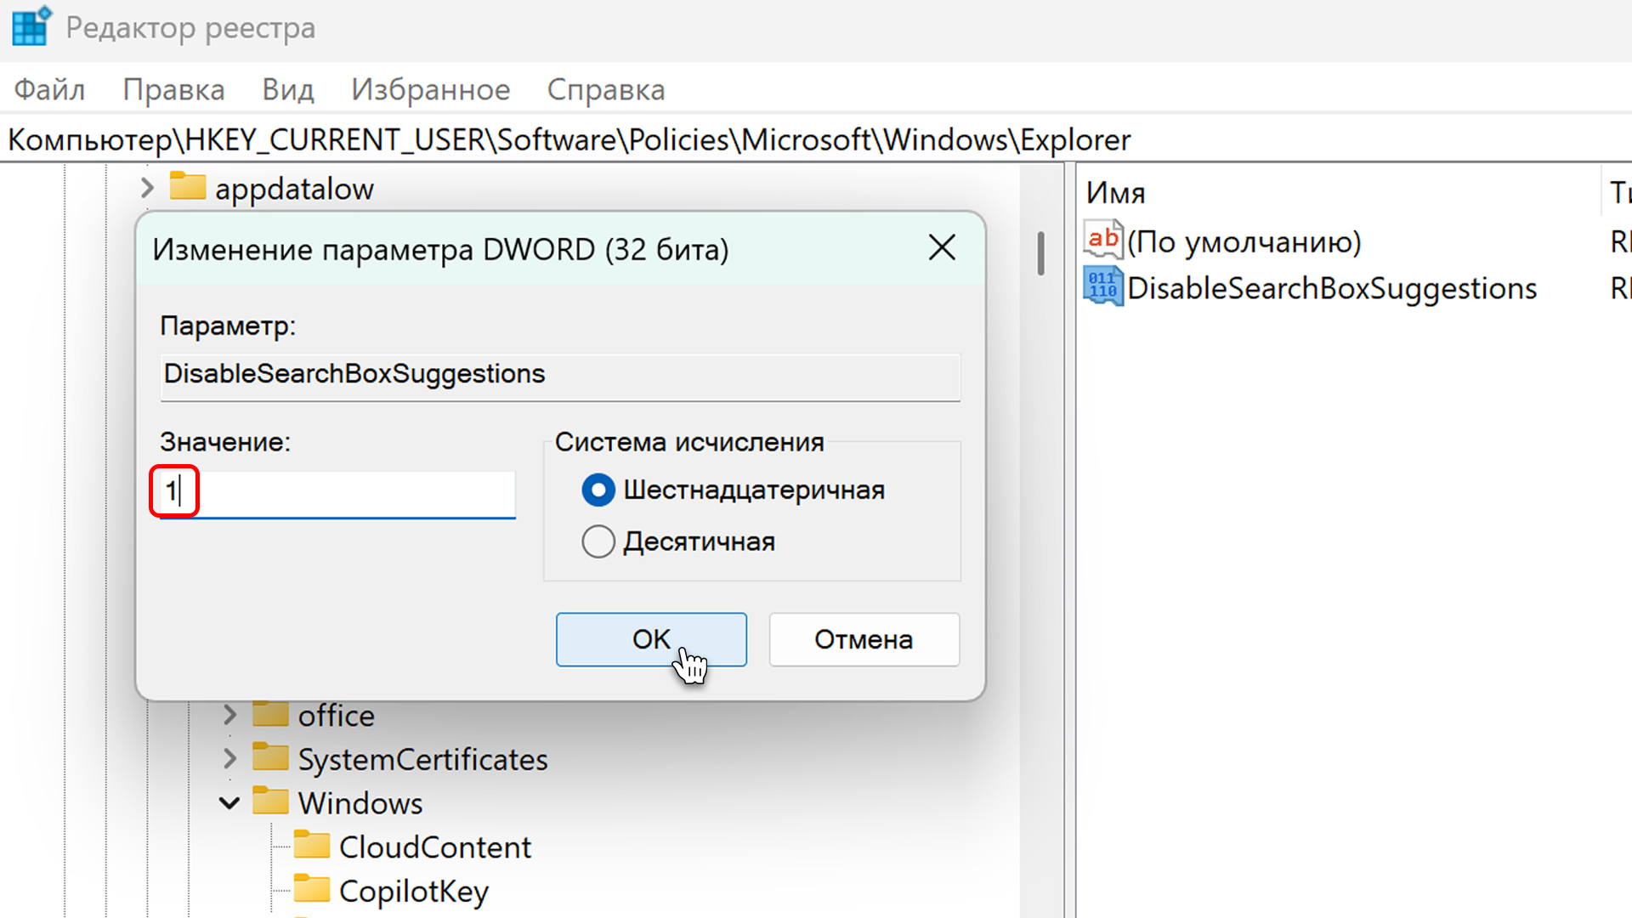The width and height of the screenshot is (1632, 918).
Task: Expand the SystemCertificates tree node
Action: (x=229, y=758)
